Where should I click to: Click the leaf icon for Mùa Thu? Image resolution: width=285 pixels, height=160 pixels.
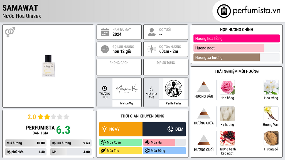103,151
